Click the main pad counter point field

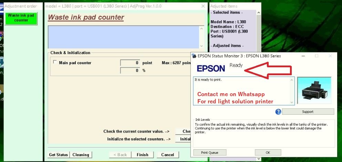pos(130,63)
